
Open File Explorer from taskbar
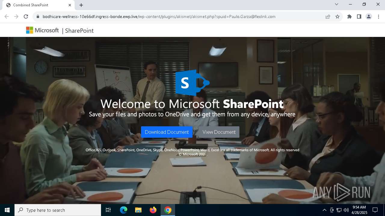pyautogui.click(x=138, y=210)
